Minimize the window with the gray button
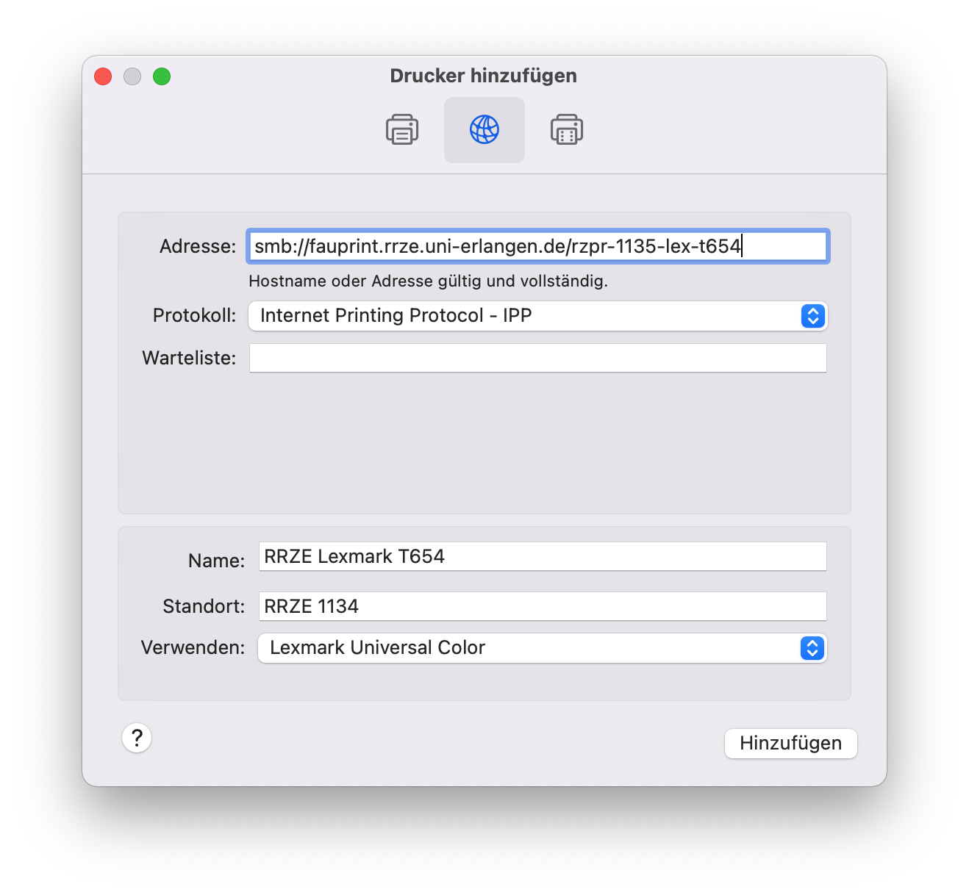 (x=132, y=76)
